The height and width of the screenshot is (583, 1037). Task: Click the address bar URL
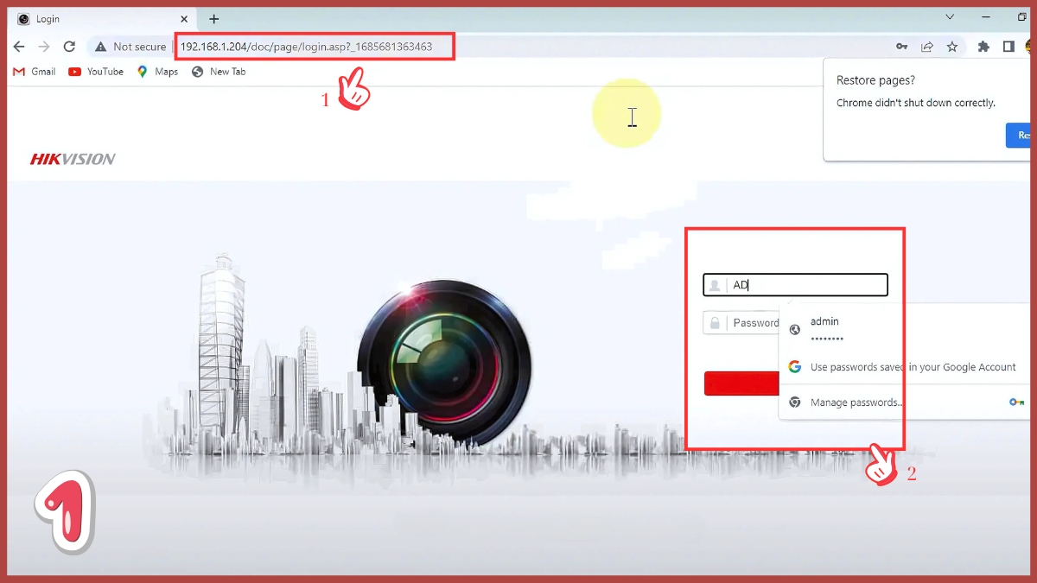click(x=307, y=47)
